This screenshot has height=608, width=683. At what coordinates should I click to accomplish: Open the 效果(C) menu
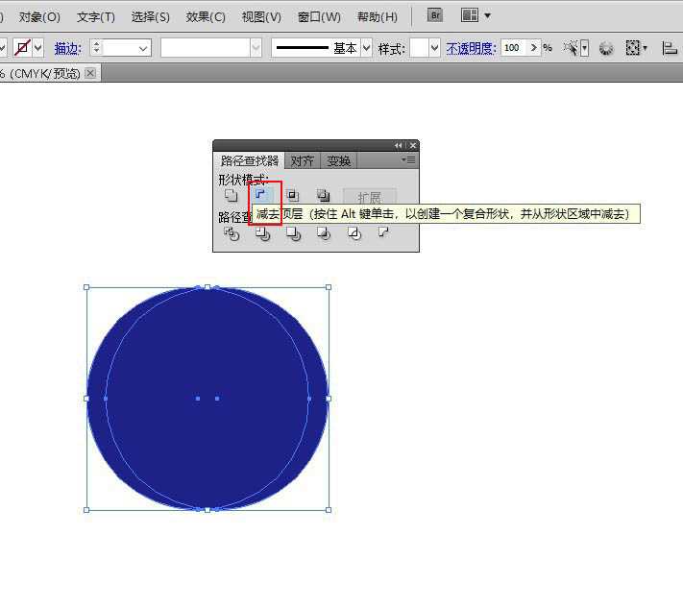click(206, 17)
